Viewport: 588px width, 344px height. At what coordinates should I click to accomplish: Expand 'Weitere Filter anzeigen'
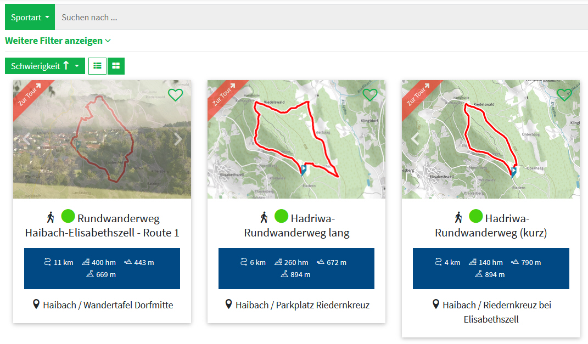pyautogui.click(x=58, y=41)
